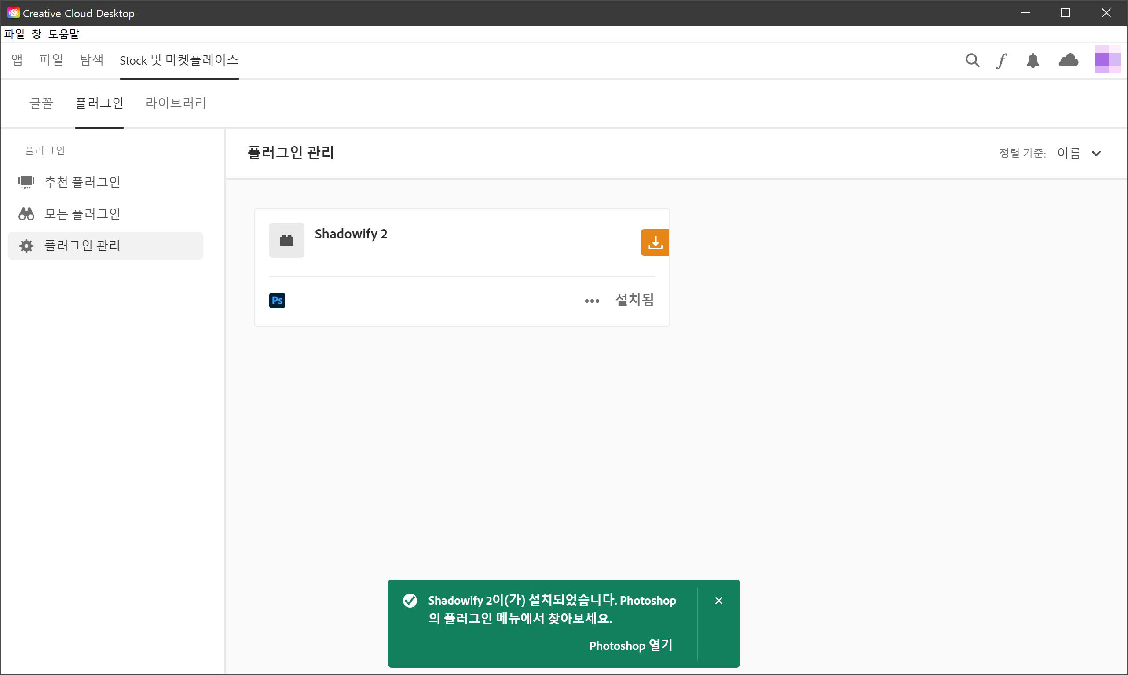Screen dimensions: 1128x675
Task: Click the sort dropdown chevron arrow
Action: 1096,154
